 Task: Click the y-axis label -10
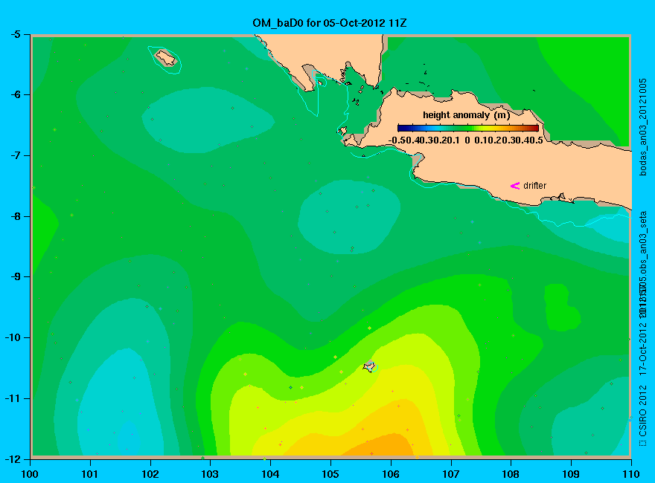(x=12, y=337)
